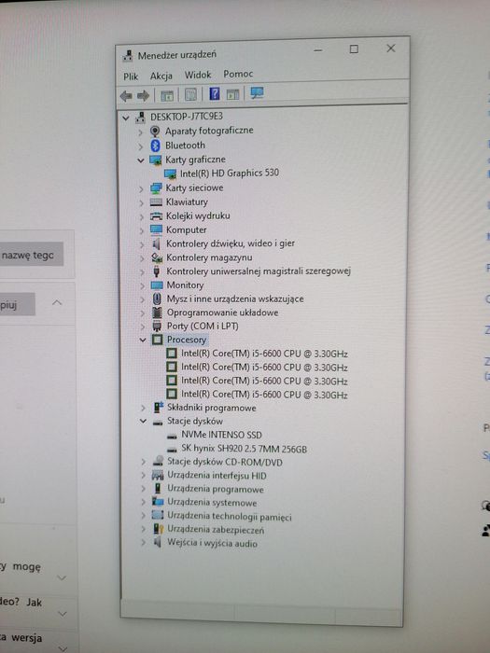
Task: Click the Help question-mark toolbar icon
Action: tap(214, 93)
